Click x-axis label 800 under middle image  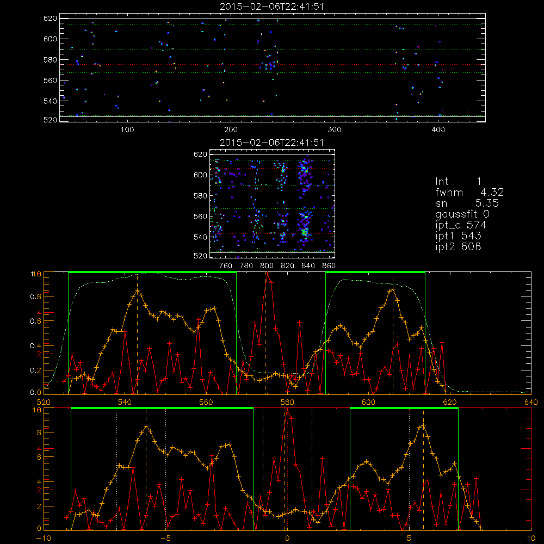pyautogui.click(x=267, y=266)
